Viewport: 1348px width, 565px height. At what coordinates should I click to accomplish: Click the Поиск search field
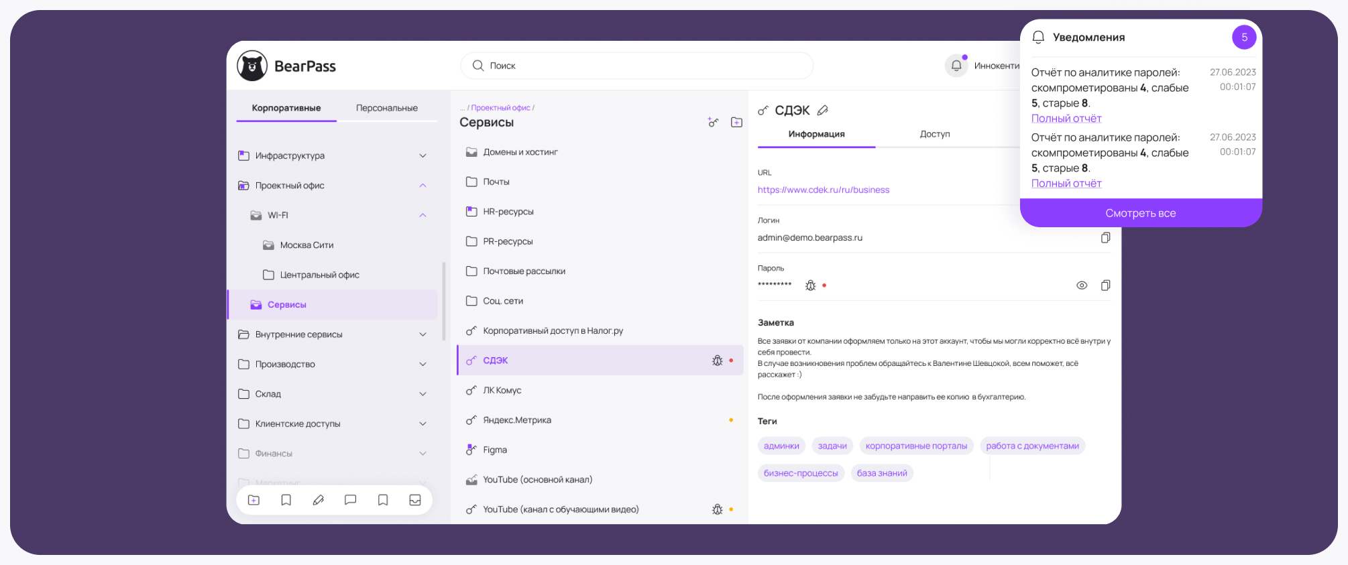(x=637, y=66)
